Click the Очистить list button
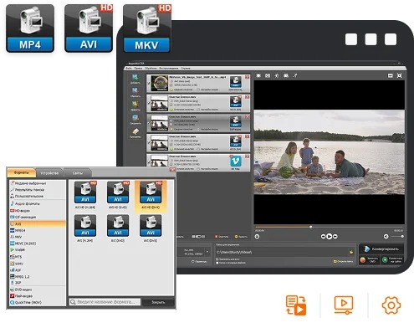 [222, 237]
